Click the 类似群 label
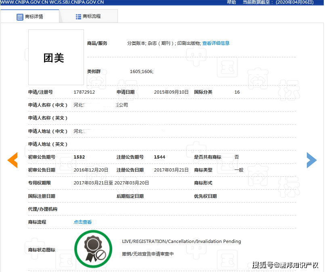This screenshot has width=325, height=272. [94, 71]
